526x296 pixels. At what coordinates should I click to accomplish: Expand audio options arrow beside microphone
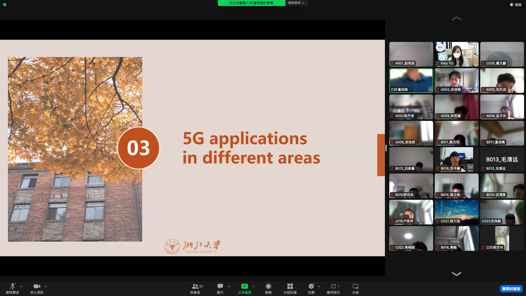(21, 286)
